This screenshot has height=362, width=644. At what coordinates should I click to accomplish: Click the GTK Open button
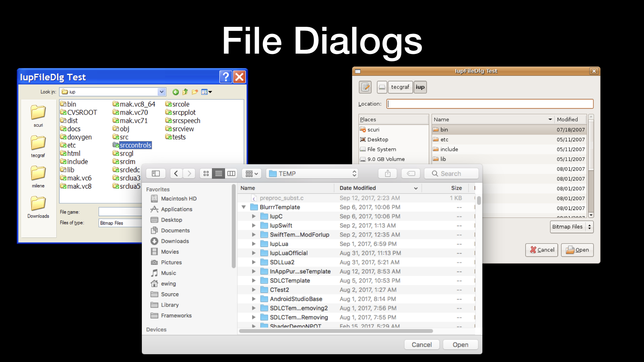(577, 250)
